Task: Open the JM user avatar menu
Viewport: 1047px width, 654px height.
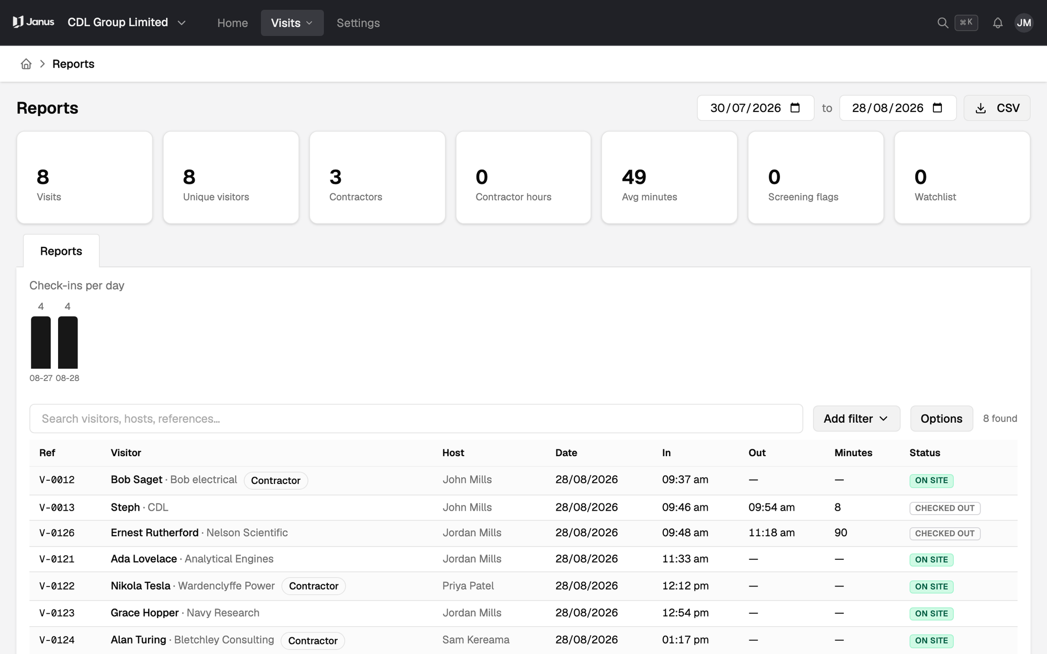Action: pyautogui.click(x=1023, y=22)
